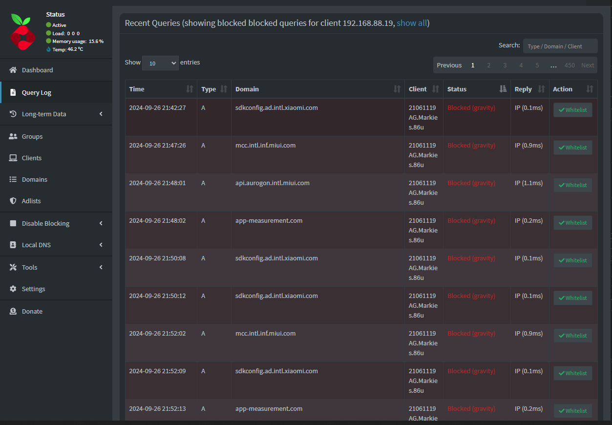Image resolution: width=612 pixels, height=425 pixels.
Task: Expand the Tools submenu chevron
Action: coord(101,267)
